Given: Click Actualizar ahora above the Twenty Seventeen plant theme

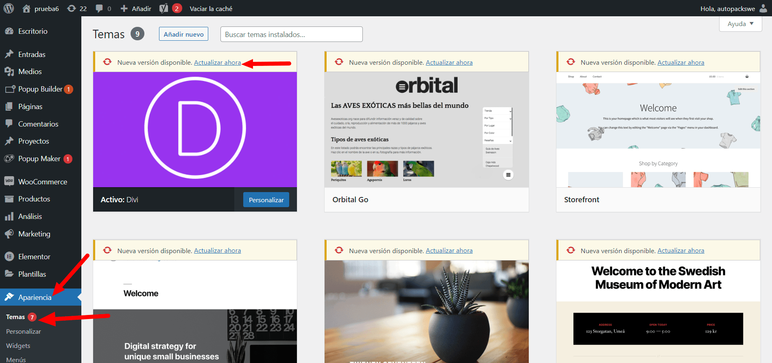Looking at the screenshot, I should [449, 251].
